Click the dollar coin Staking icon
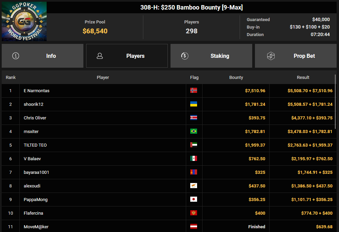This screenshot has height=232, width=339. (184, 56)
